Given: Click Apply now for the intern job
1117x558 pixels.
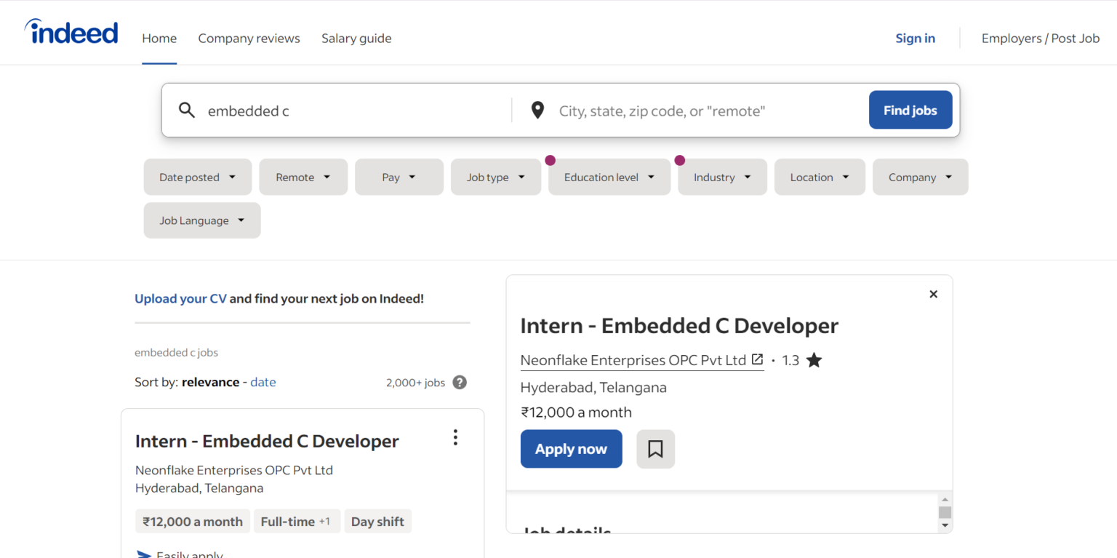Looking at the screenshot, I should 571,449.
